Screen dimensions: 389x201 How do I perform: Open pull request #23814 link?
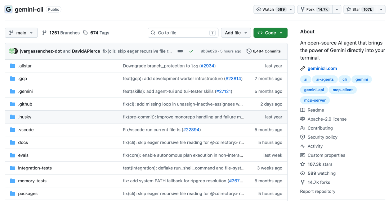pos(233,79)
